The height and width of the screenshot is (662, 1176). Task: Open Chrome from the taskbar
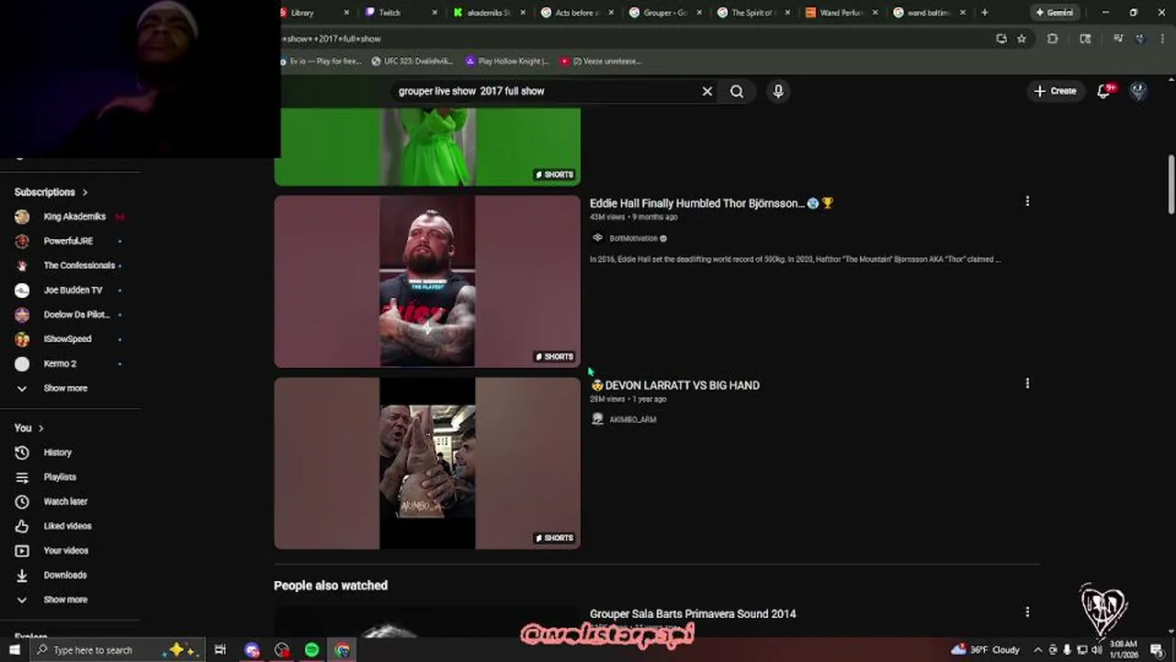point(342,650)
